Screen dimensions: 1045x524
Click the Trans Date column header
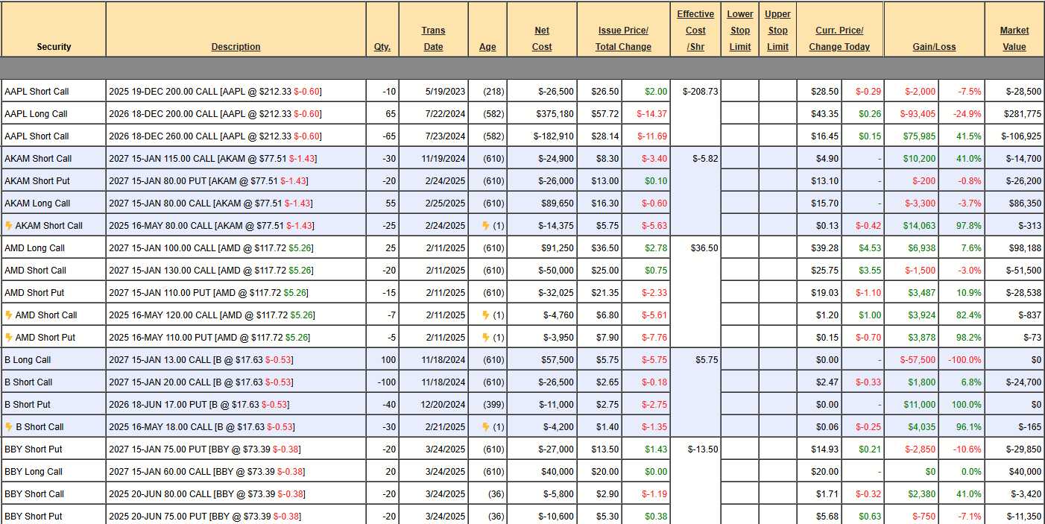tap(433, 38)
